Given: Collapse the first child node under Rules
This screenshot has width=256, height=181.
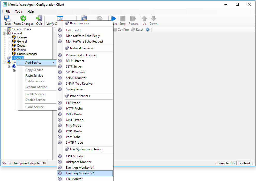Looking at the screenshot, I should click(x=9, y=66).
